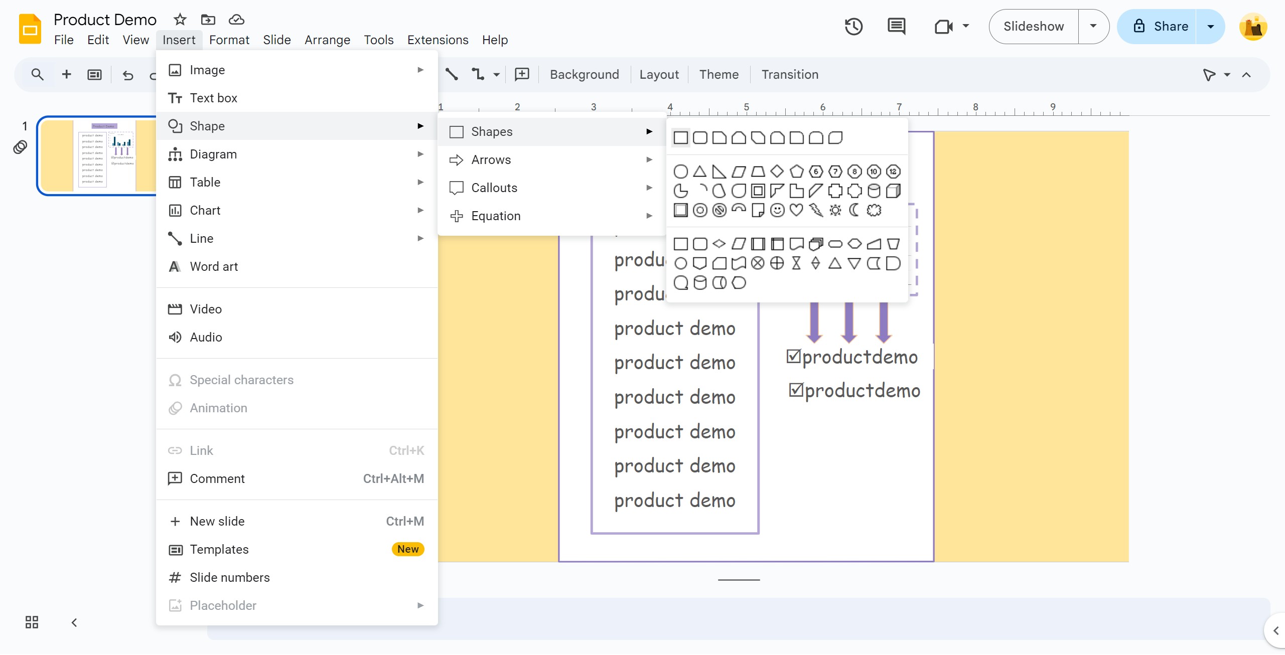The height and width of the screenshot is (655, 1285).
Task: Open the pointer mode dropdown arrow
Action: coord(1227,75)
